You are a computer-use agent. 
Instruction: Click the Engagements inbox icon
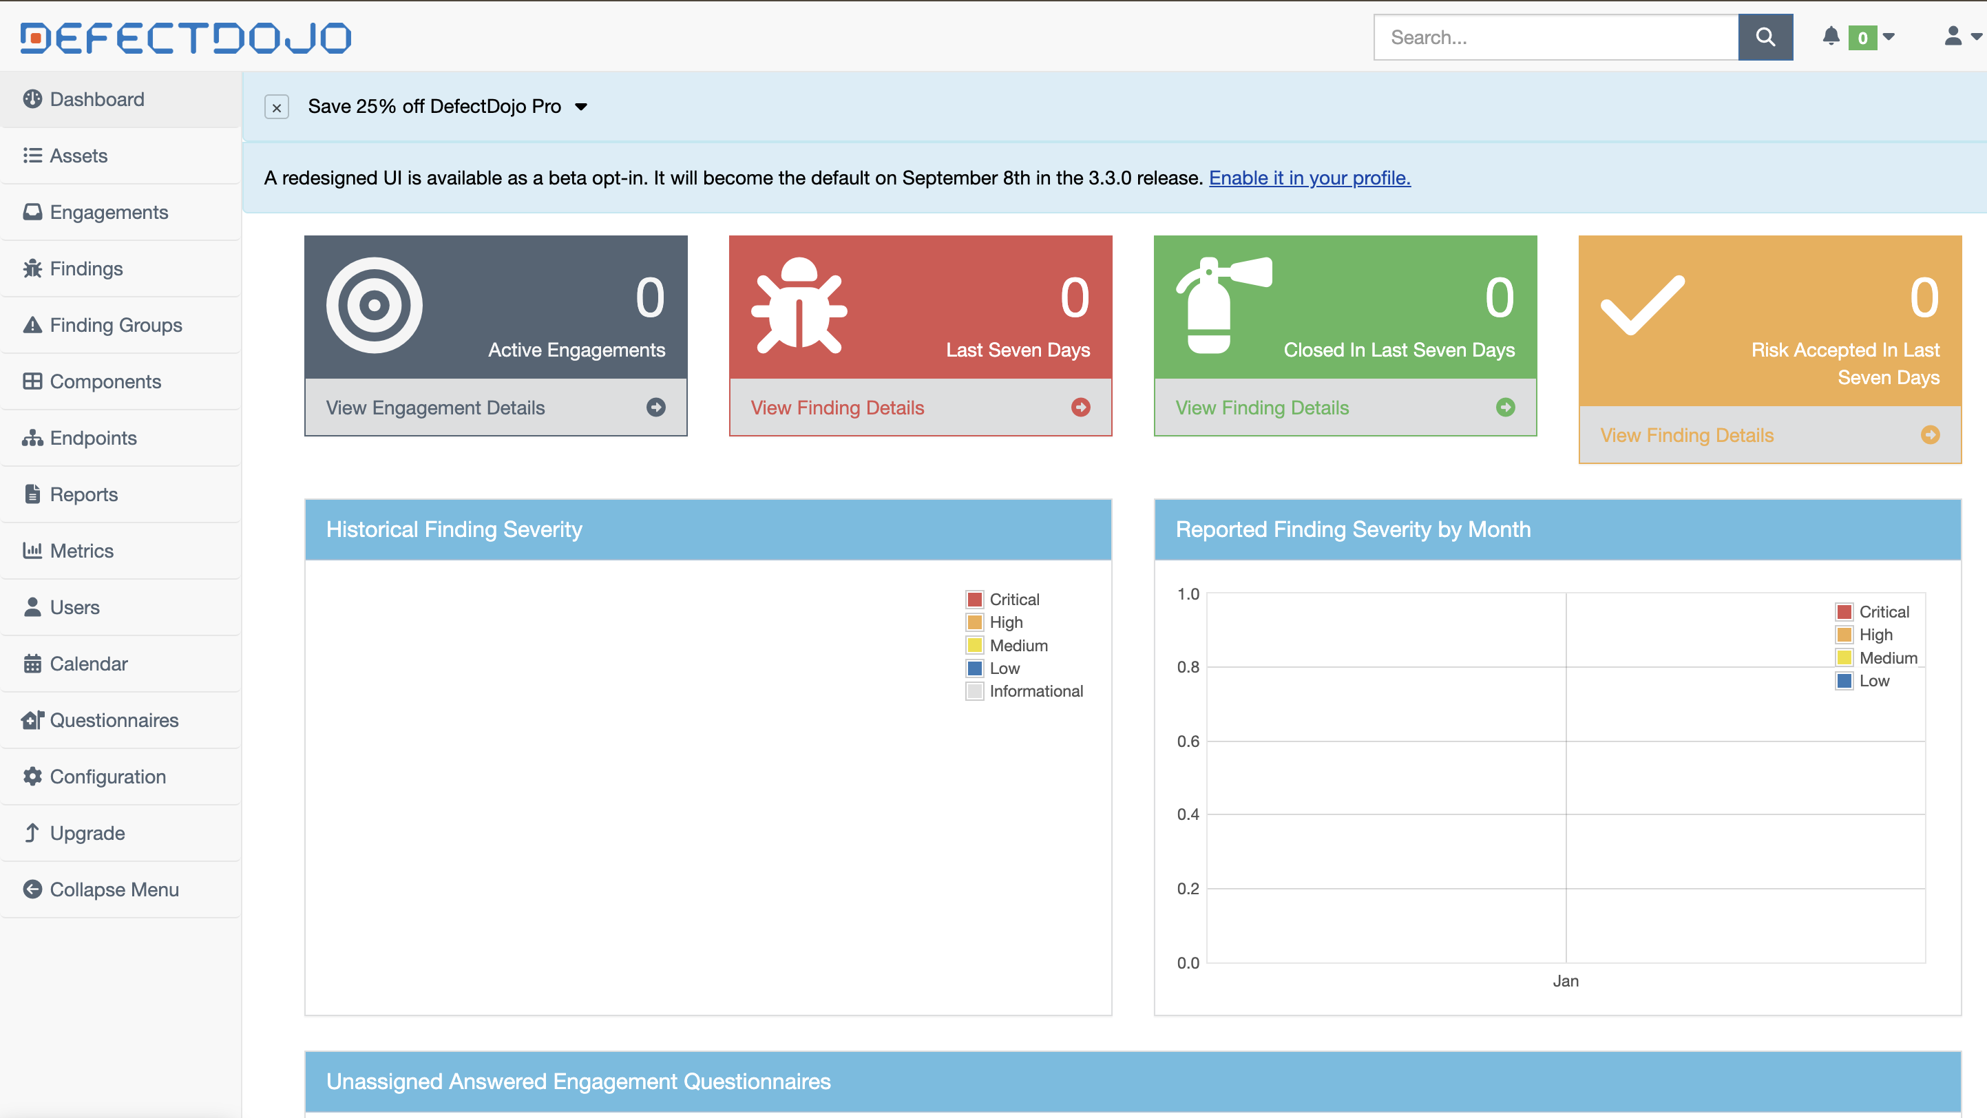(32, 212)
